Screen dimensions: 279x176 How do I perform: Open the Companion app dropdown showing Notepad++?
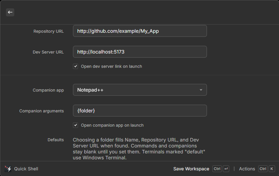click(x=140, y=90)
